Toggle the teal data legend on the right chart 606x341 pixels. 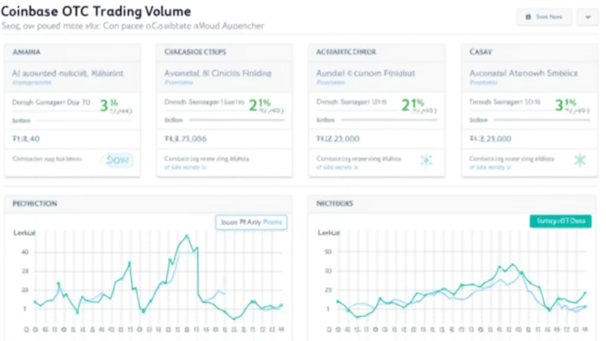click(x=560, y=221)
